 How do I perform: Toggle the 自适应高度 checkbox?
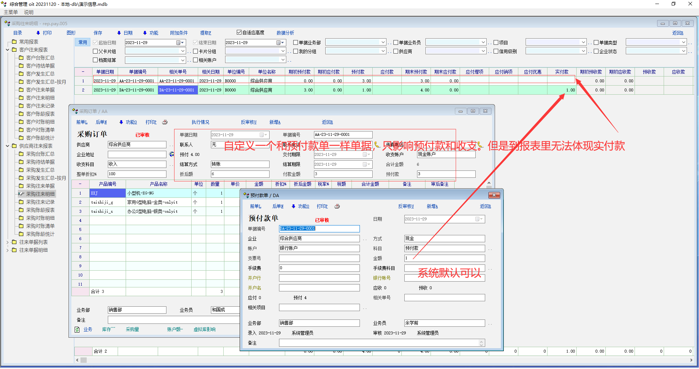(x=239, y=32)
